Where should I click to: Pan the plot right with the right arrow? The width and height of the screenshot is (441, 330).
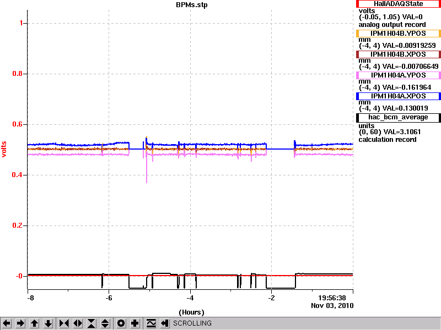(x=20, y=323)
